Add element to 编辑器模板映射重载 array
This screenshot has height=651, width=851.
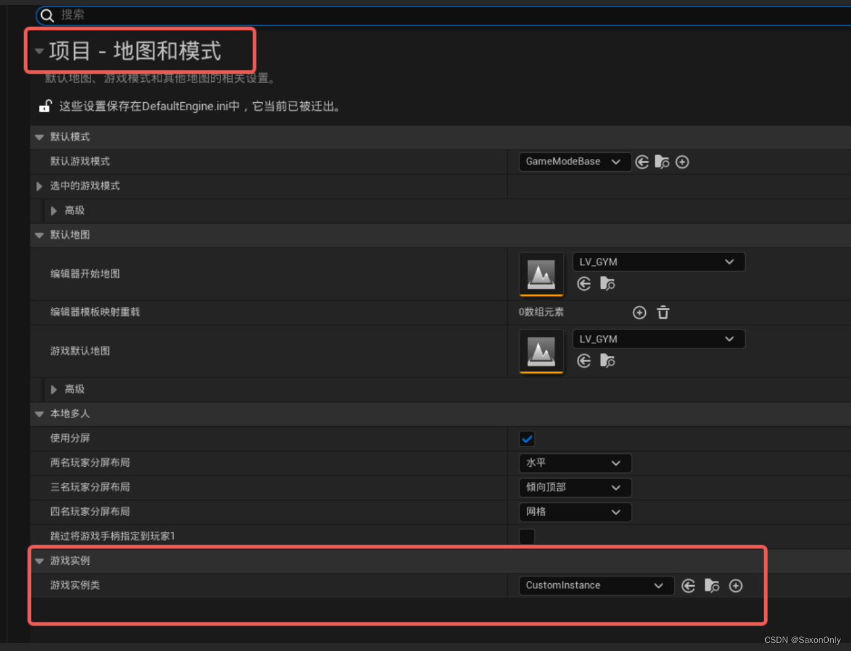pos(639,312)
